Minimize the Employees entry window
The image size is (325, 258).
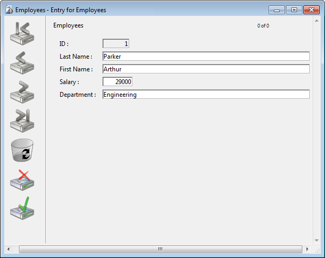click(276, 10)
